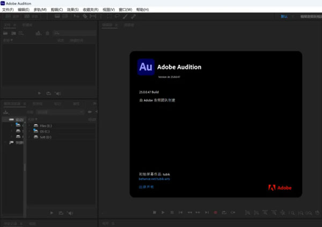Viewport: 322px width, 227px height.
Task: Switch to the 标记 tab
Action: tap(57, 104)
